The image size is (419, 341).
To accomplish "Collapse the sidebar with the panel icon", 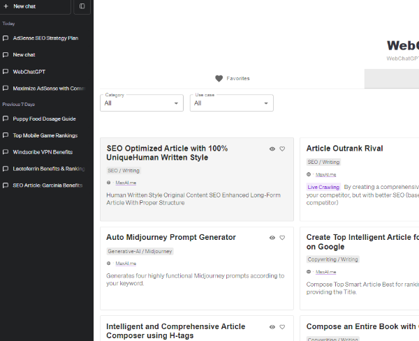I will (x=82, y=6).
